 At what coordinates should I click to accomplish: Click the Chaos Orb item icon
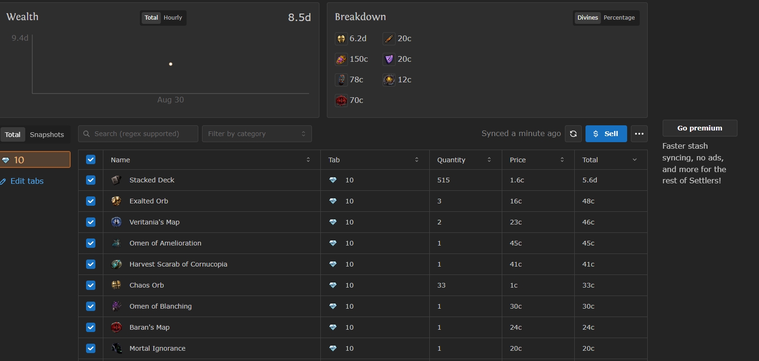(116, 285)
